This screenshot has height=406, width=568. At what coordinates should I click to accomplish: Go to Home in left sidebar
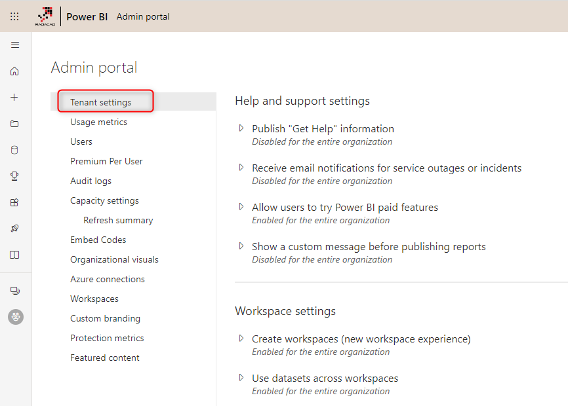[x=15, y=71]
